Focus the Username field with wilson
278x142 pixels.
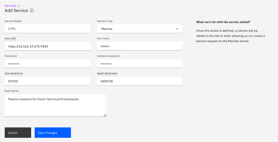click(x=140, y=46)
